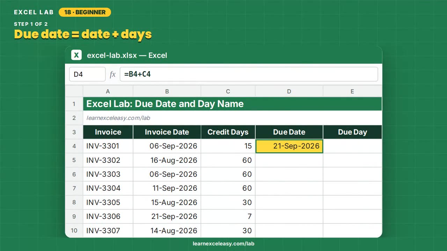Select empty Due Date cell for INV-3302
The height and width of the screenshot is (251, 447).
tap(289, 160)
